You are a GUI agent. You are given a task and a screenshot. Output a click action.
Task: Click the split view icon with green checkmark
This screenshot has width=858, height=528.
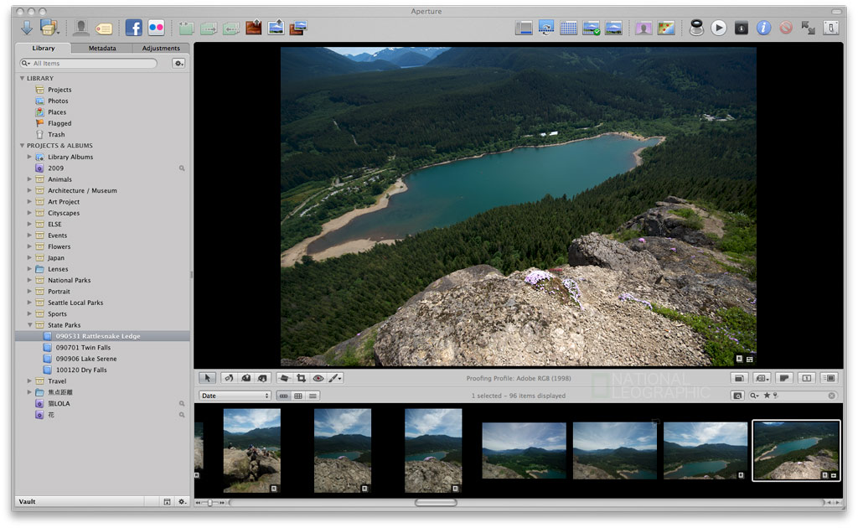click(x=591, y=28)
